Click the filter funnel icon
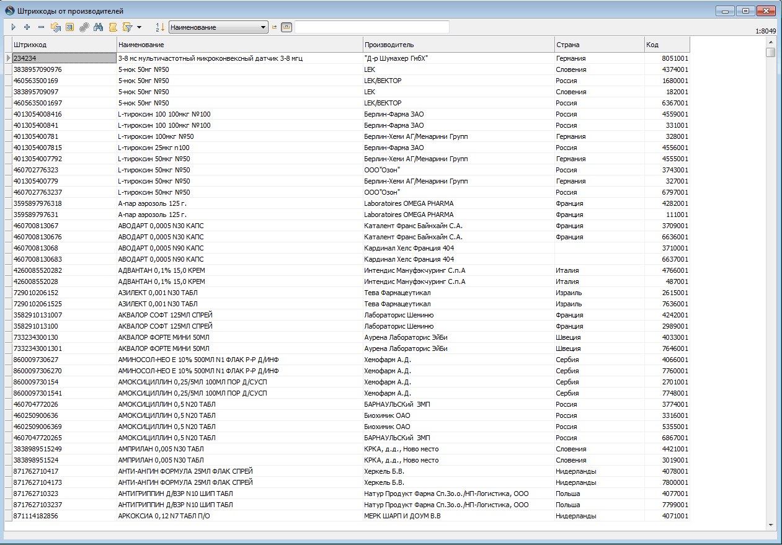The width and height of the screenshot is (782, 545). coord(127,27)
